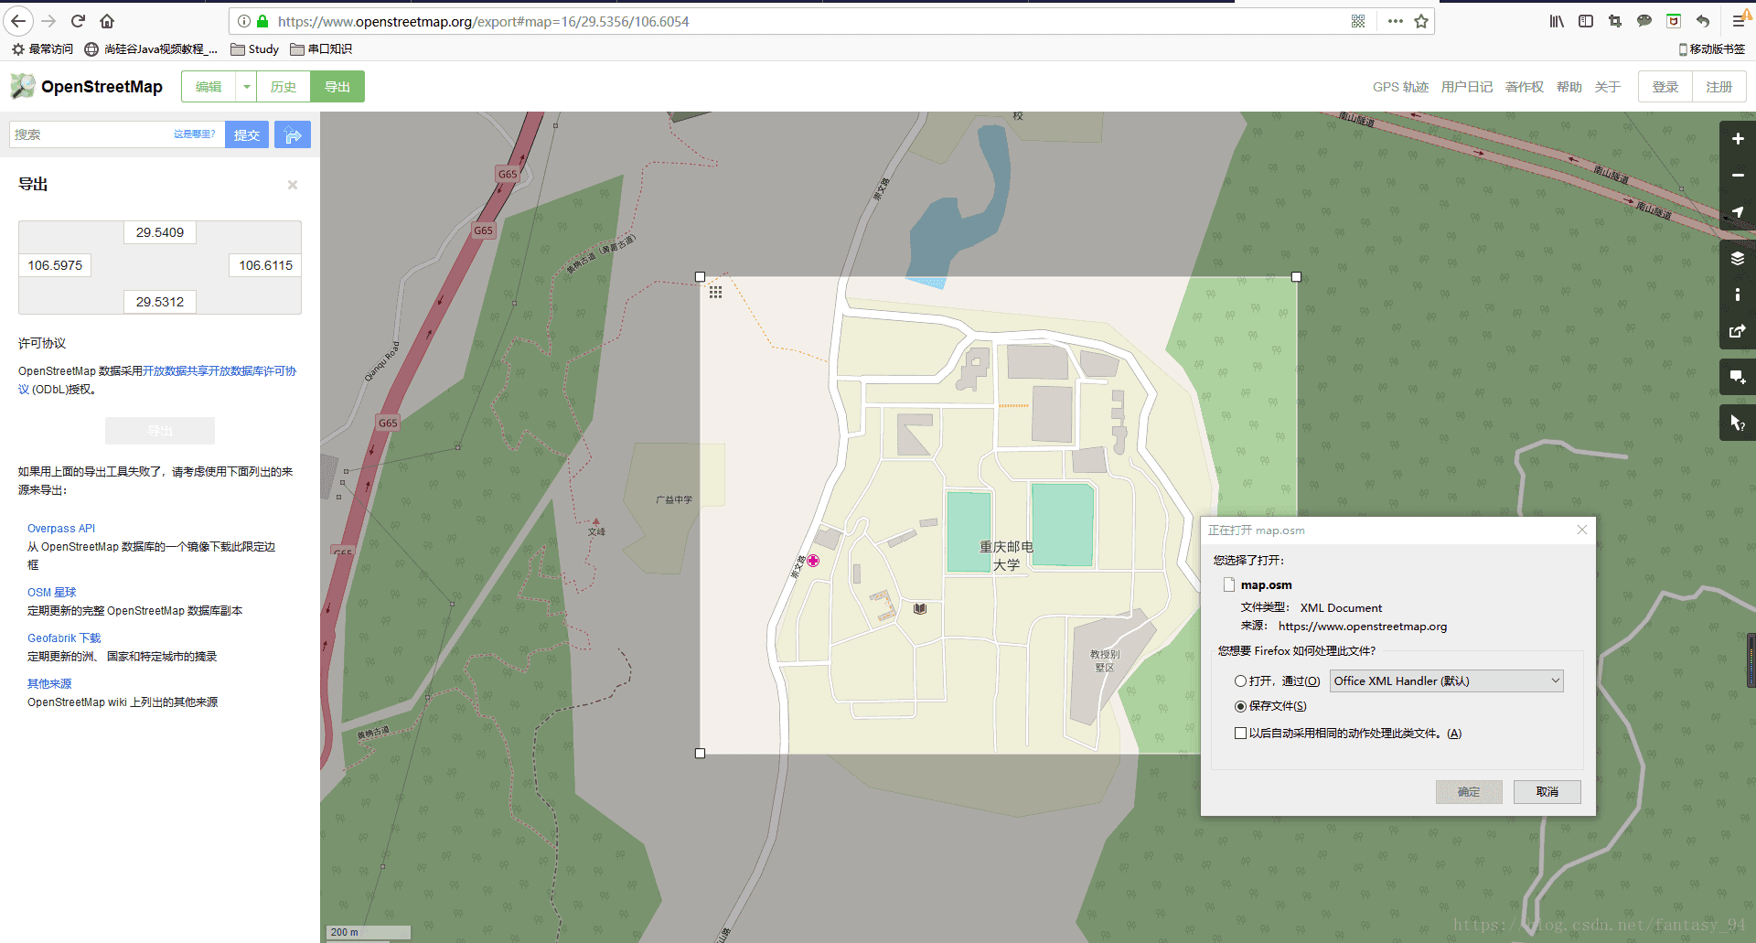
Task: Click the 登录 login button
Action: [1665, 87]
